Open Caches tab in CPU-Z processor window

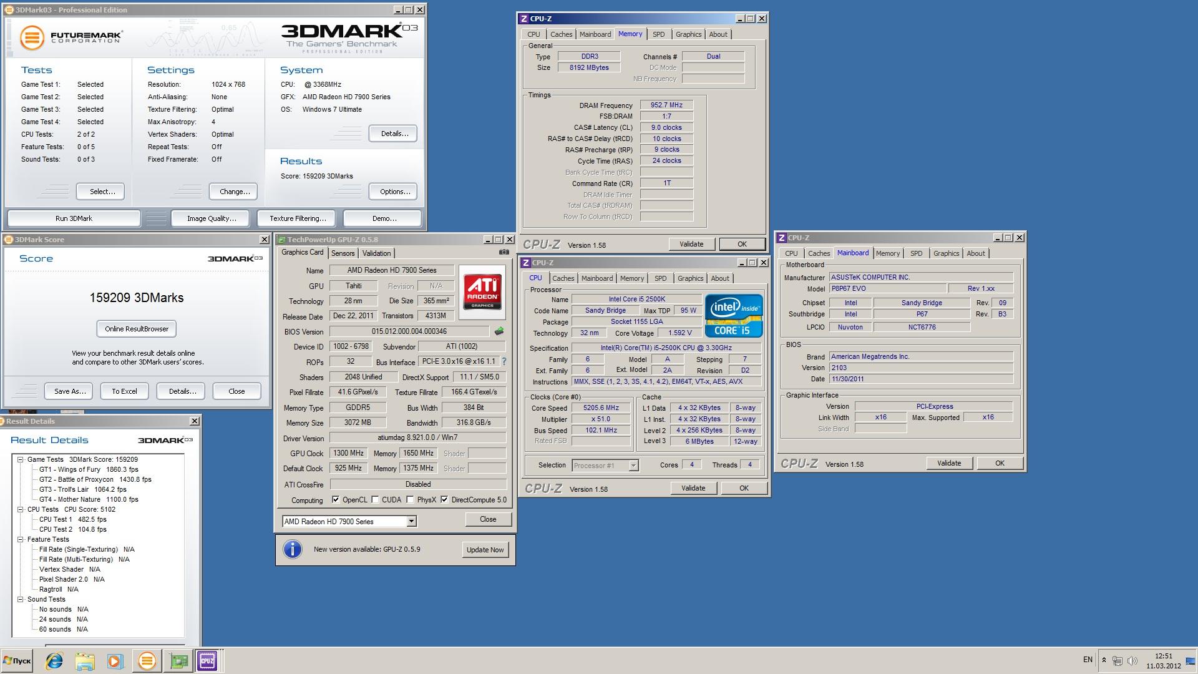(563, 278)
